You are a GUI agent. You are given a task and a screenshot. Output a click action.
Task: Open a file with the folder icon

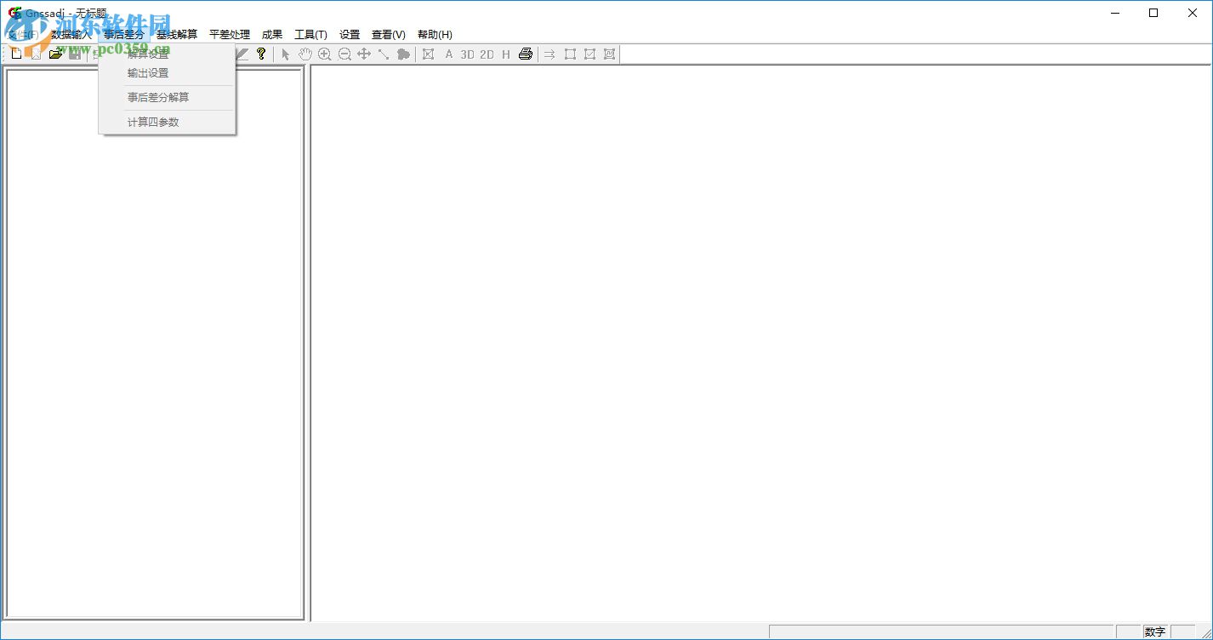tap(55, 54)
